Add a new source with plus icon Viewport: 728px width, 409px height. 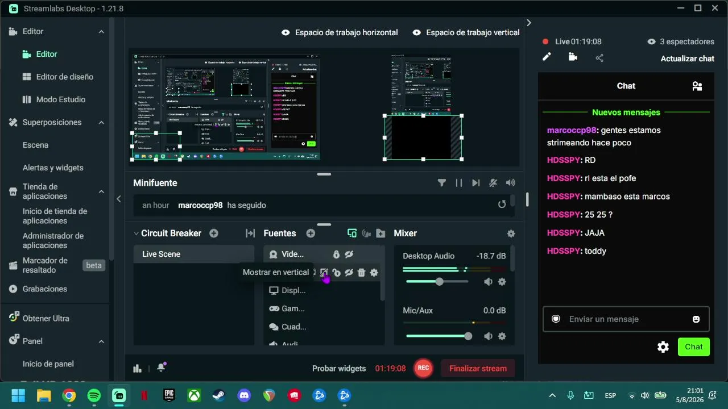(x=311, y=233)
